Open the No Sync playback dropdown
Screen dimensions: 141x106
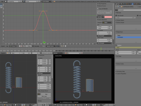[x=58, y=53]
